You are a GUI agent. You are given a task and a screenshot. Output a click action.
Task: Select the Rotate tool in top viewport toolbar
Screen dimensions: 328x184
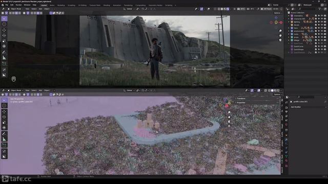[4, 35]
